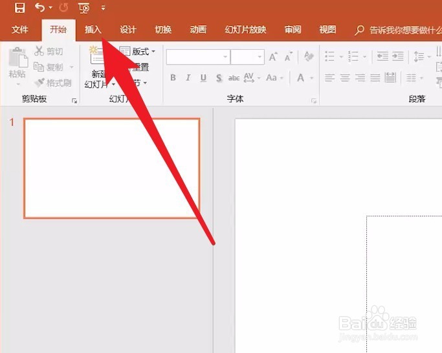The width and height of the screenshot is (442, 353).
Task: Toggle Strikethrough abc formatting
Action: pos(234,78)
